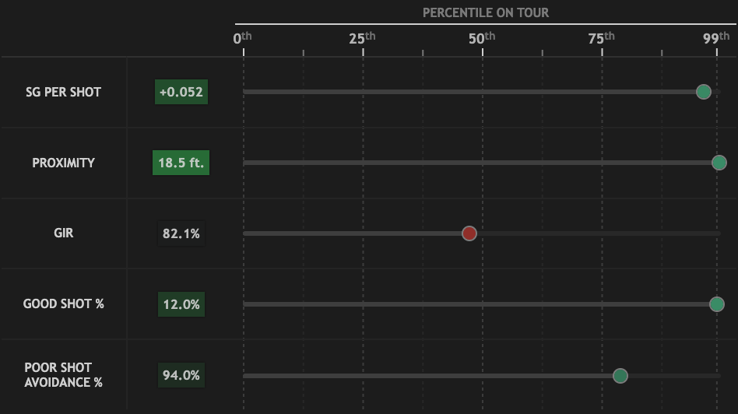Click the 25th percentile axis label
This screenshot has height=414, width=738.
coord(362,37)
